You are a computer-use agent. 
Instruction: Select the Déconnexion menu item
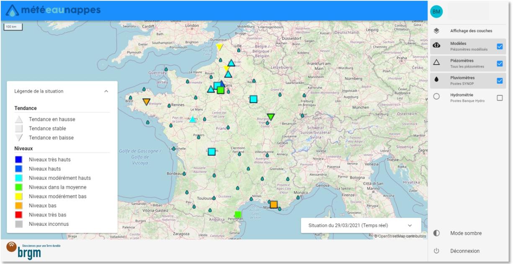click(465, 251)
